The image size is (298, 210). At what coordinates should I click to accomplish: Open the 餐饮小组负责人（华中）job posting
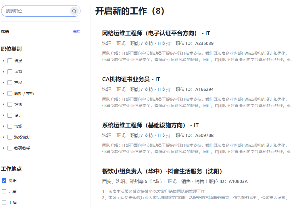[x=162, y=171]
